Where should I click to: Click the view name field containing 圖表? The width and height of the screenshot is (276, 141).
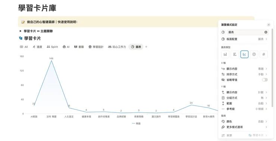(248, 32)
